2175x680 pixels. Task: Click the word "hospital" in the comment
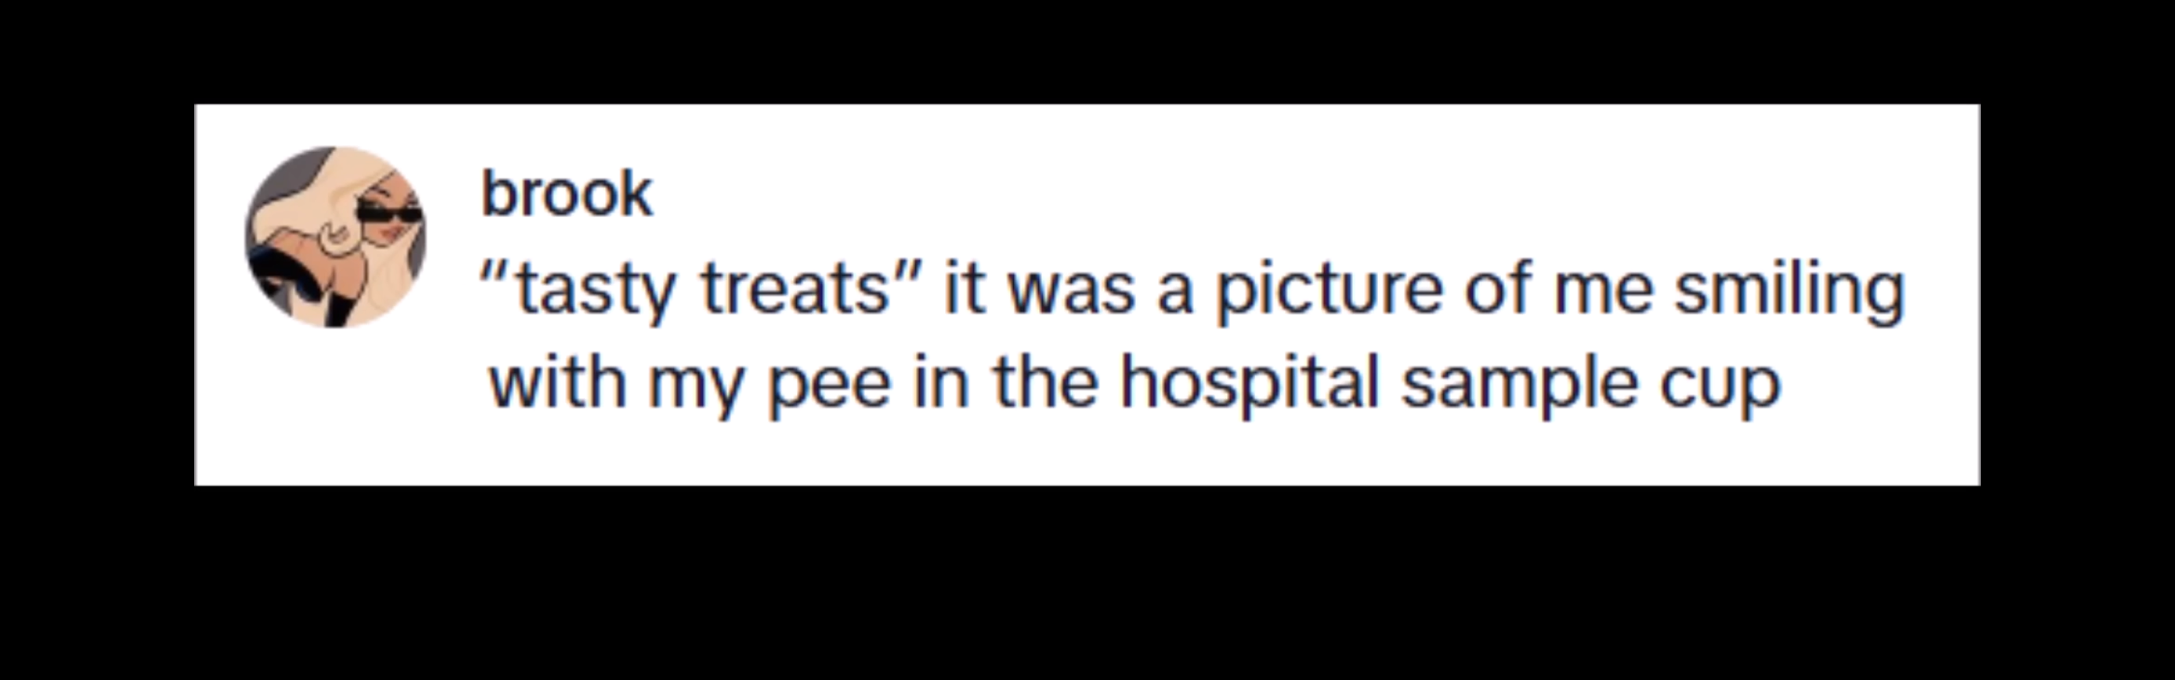(x=1250, y=384)
